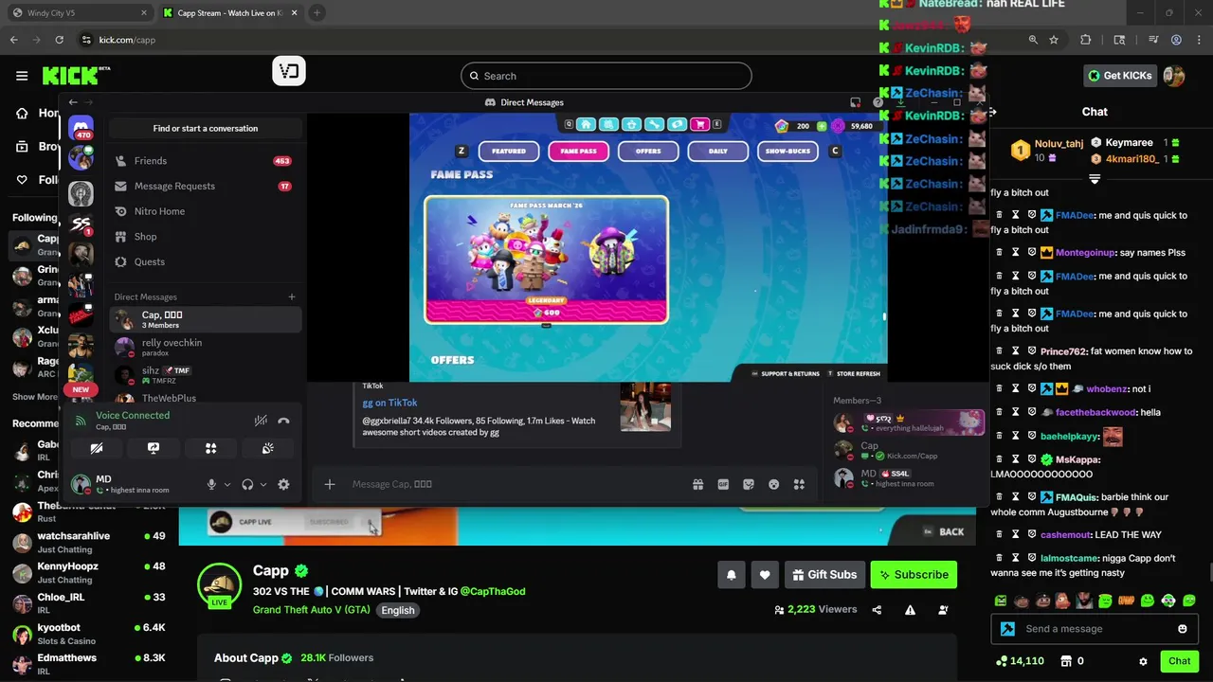Open the Kick profile avatar menu
The width and height of the screenshot is (1213, 682).
[1174, 76]
